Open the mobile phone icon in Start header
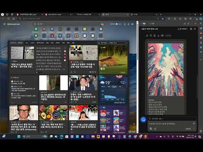 coord(125,24)
